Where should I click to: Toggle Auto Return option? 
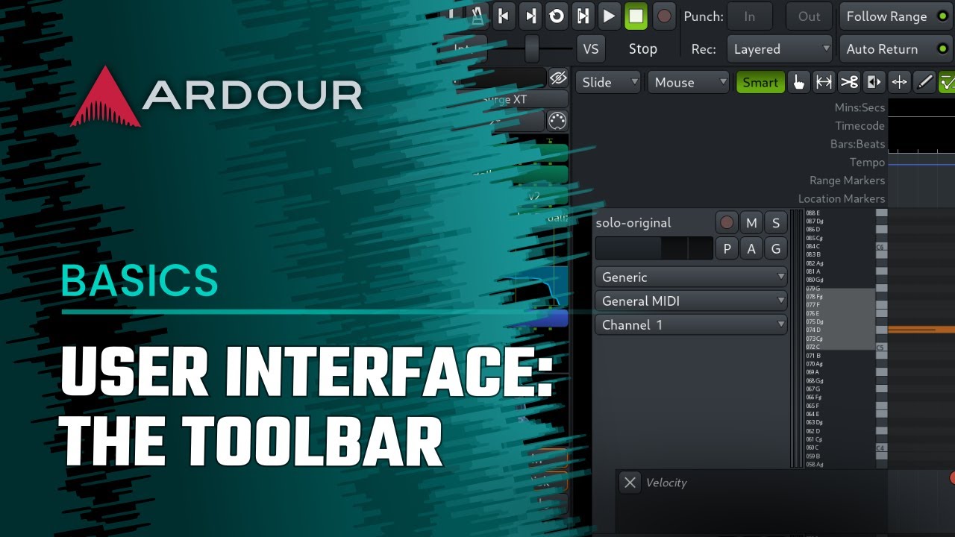[896, 49]
